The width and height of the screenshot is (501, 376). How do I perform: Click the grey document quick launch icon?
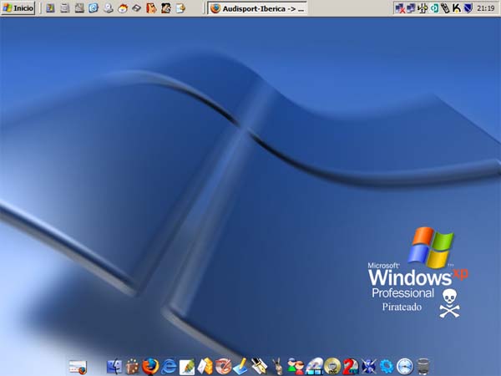65,8
